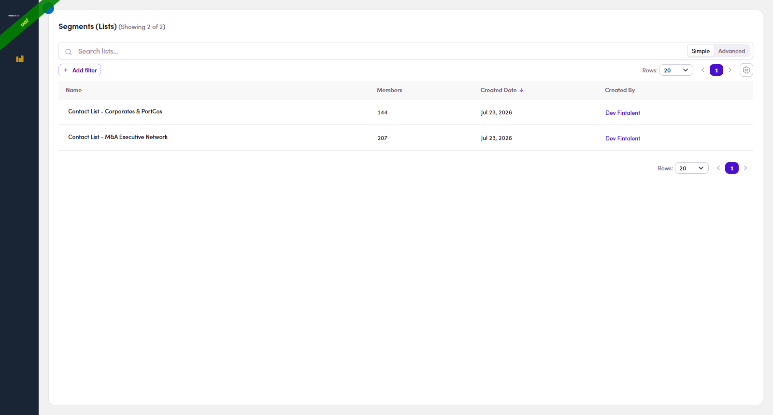773x415 pixels.
Task: Sort by the Members column header
Action: [389, 90]
